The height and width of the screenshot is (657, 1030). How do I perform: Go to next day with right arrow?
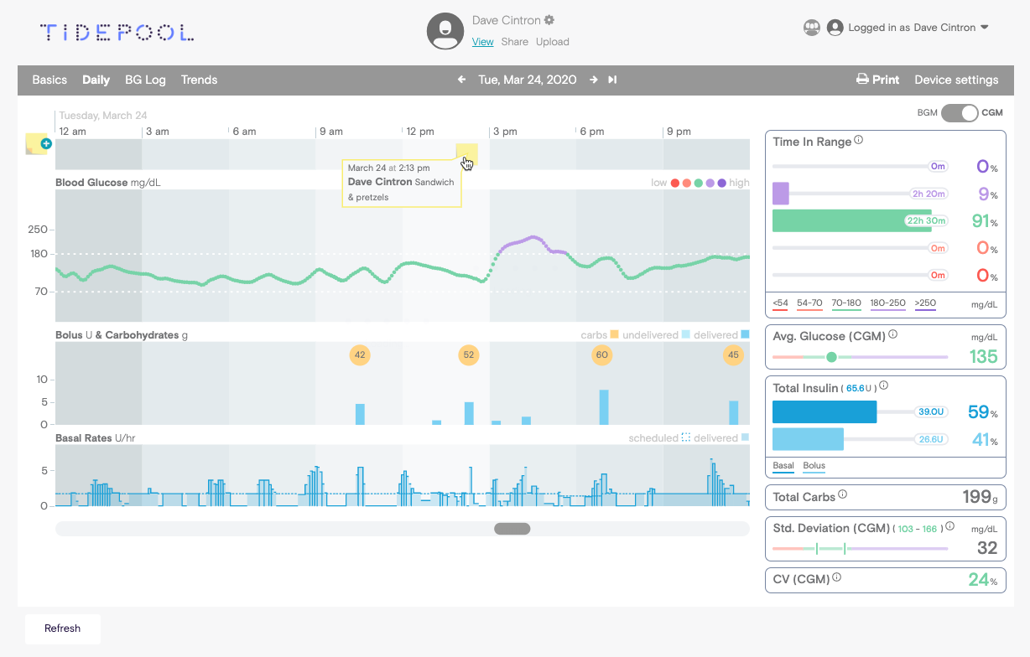coord(594,80)
